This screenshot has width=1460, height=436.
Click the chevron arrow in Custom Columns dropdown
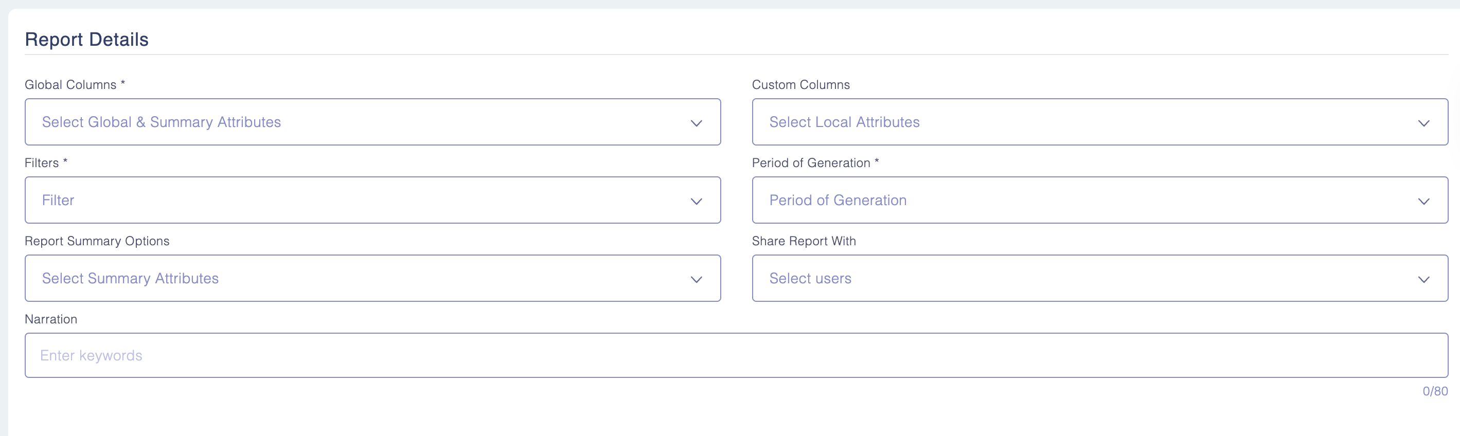pyautogui.click(x=1423, y=123)
